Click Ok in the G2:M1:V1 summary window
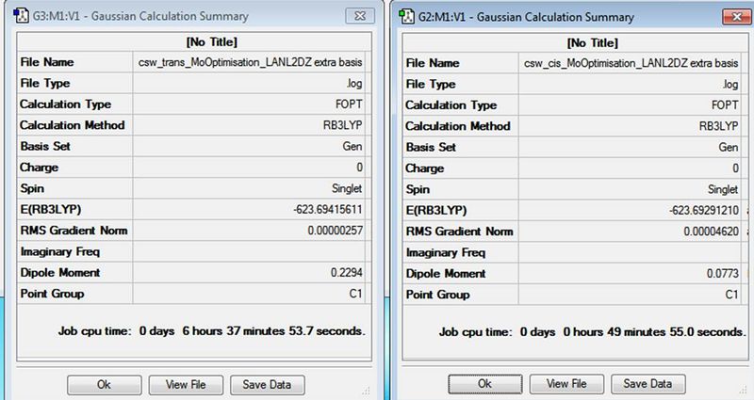Image resolution: width=754 pixels, height=400 pixels. (x=485, y=384)
